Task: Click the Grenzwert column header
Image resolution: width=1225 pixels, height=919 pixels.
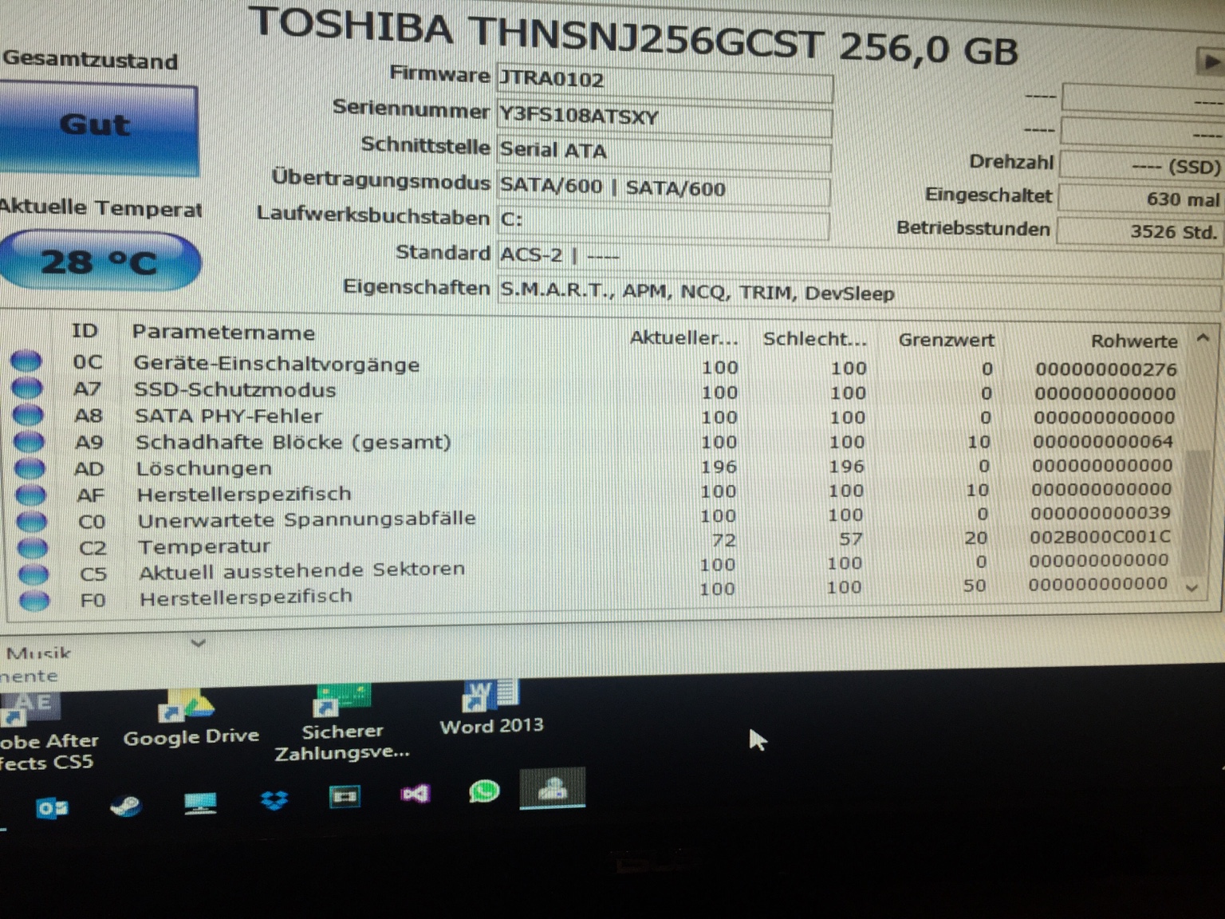Action: point(946,340)
